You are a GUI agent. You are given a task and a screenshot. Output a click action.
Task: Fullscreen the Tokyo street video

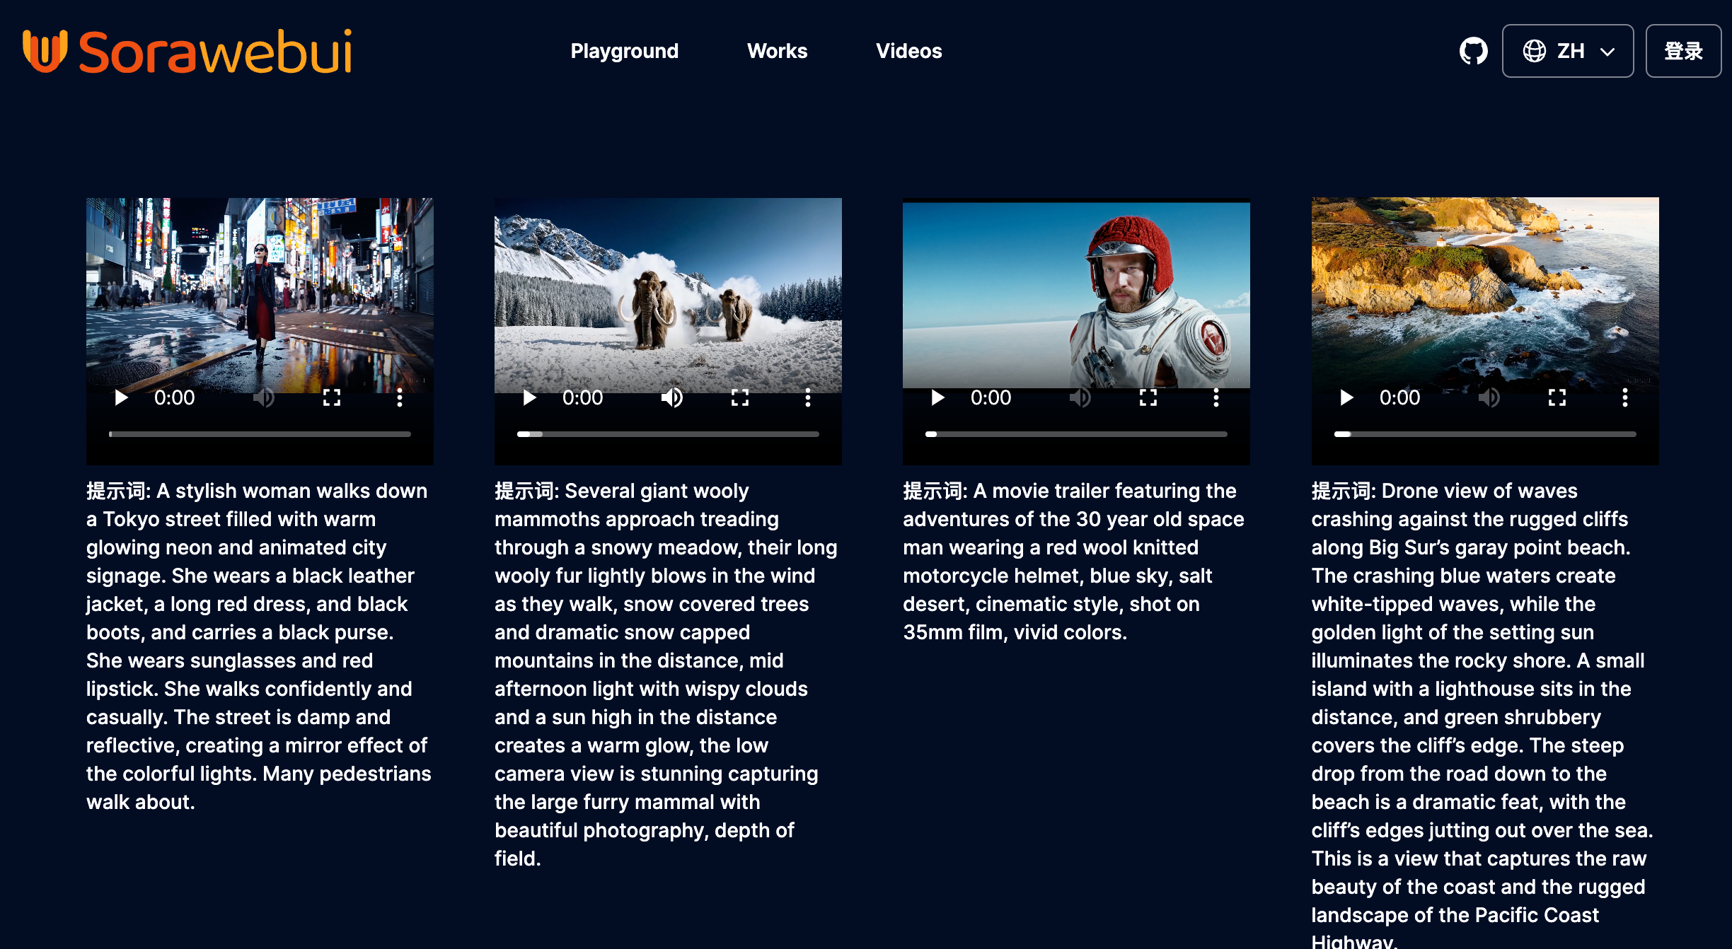(x=331, y=397)
